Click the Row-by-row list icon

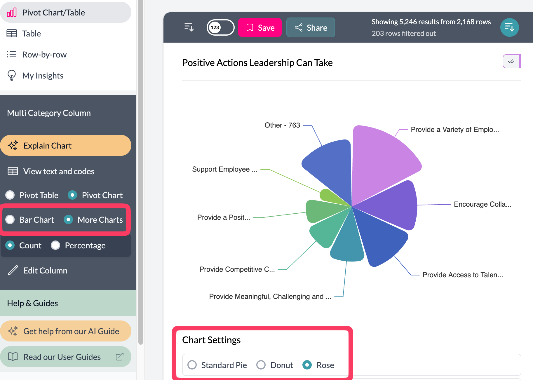tap(12, 55)
